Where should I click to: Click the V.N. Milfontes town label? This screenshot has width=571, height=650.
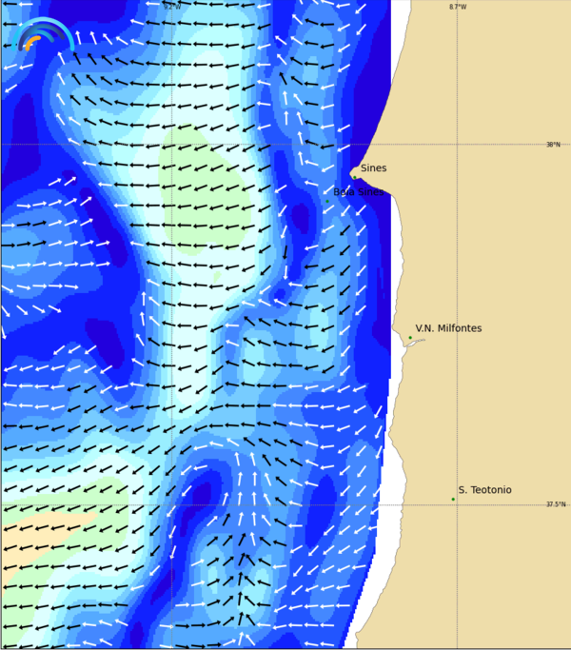[x=448, y=328]
